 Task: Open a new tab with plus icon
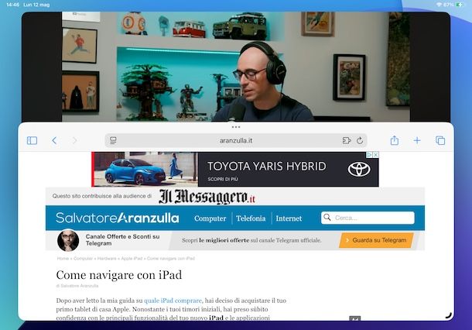[x=416, y=140]
